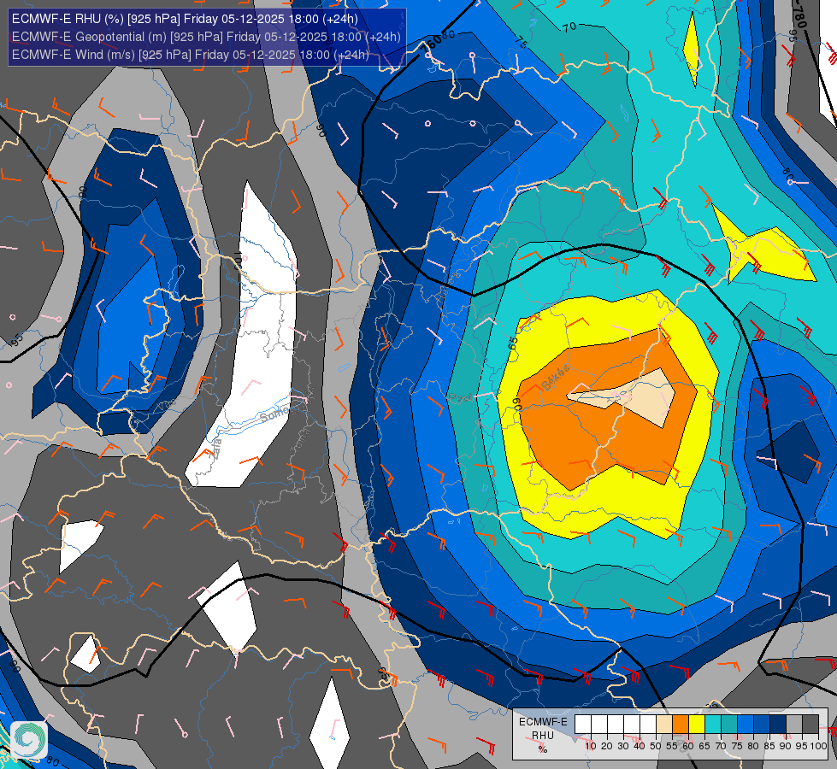Click the '%' unit symbol in the legend

[543, 749]
